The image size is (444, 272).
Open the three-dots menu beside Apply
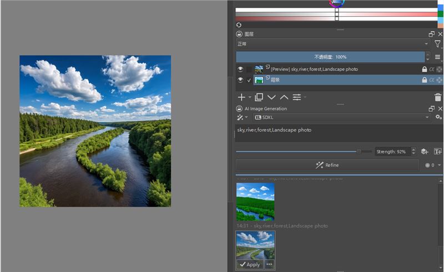pyautogui.click(x=269, y=264)
